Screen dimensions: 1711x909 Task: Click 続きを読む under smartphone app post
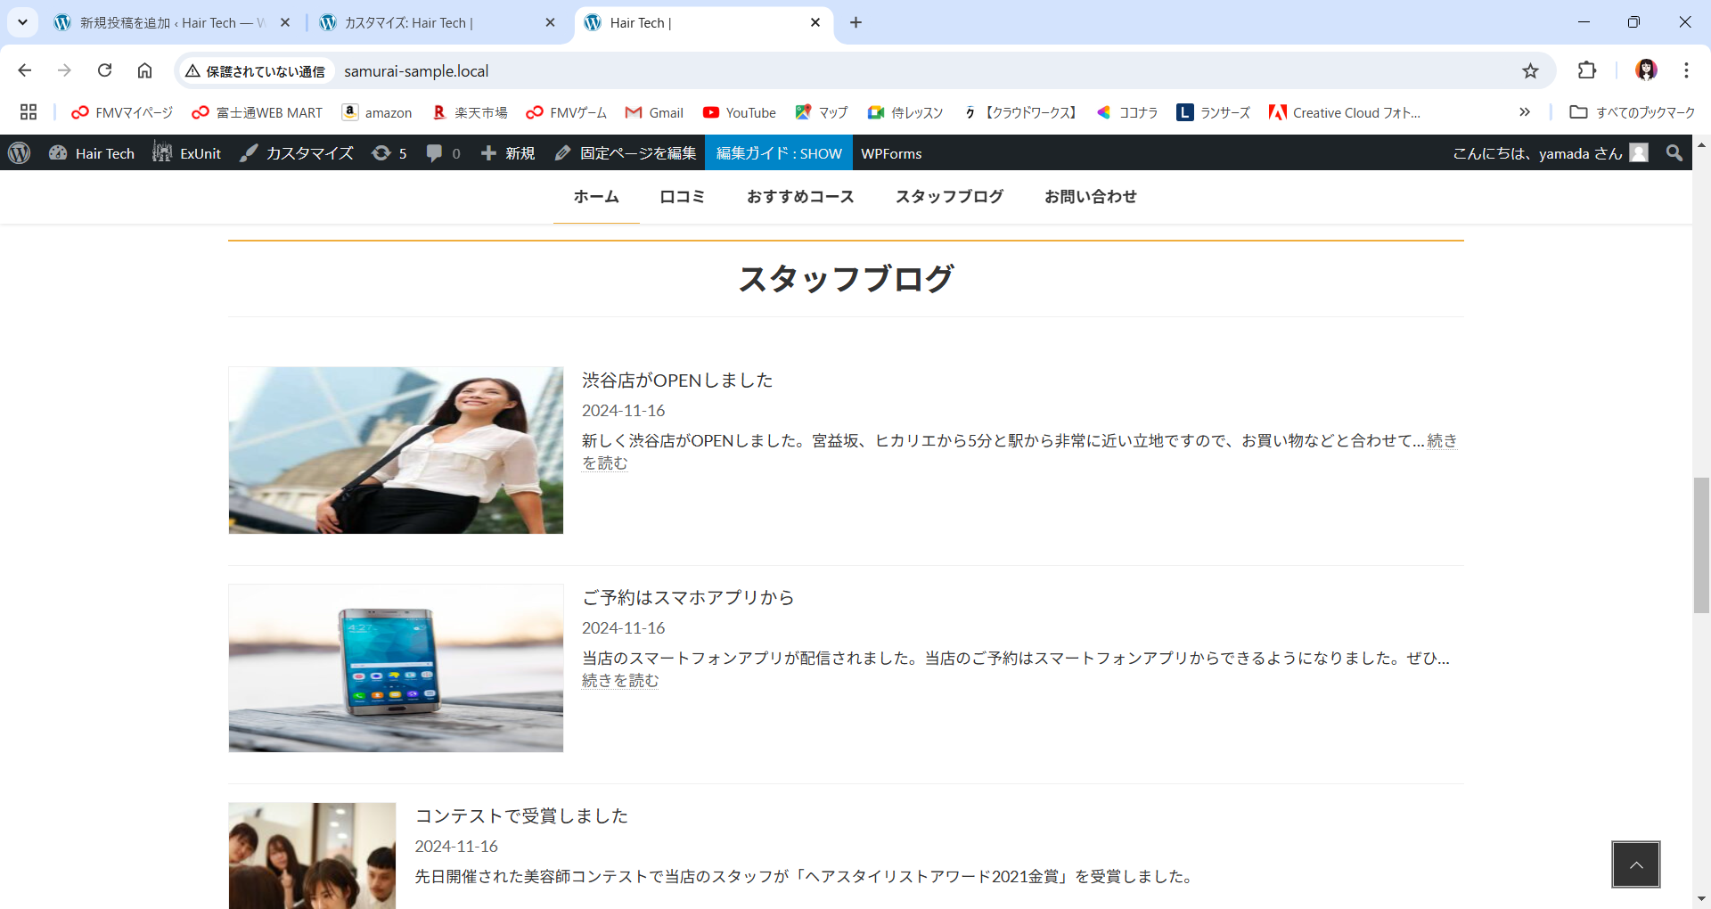(620, 681)
